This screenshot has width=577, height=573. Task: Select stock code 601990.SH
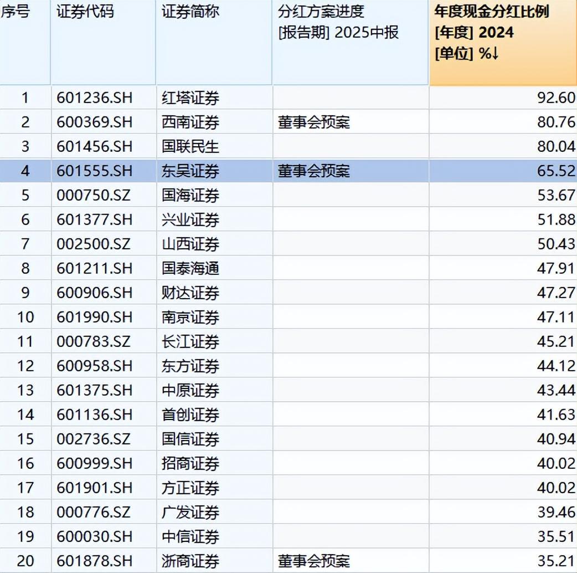click(x=95, y=317)
